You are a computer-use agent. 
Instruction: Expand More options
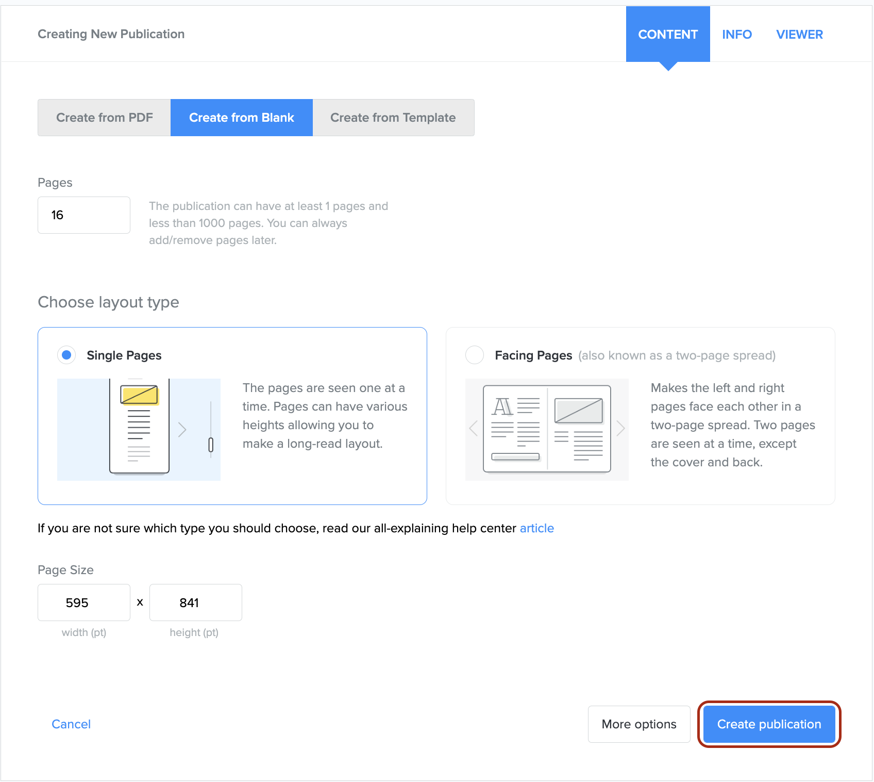click(x=638, y=724)
